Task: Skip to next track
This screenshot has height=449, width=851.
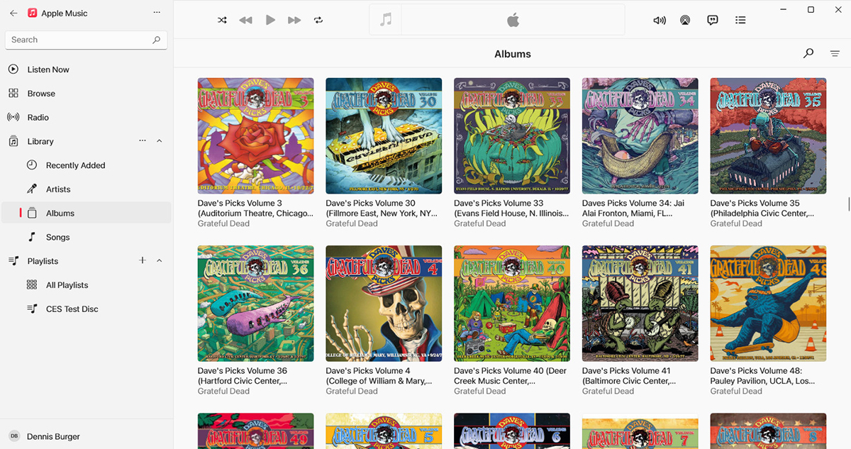Action: [x=294, y=20]
